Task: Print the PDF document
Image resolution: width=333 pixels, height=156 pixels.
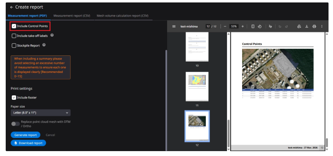Action: 314,26
